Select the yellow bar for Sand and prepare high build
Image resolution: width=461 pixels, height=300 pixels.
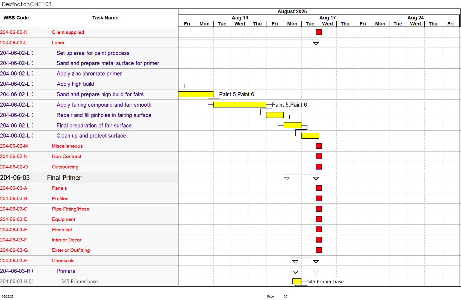(x=196, y=94)
